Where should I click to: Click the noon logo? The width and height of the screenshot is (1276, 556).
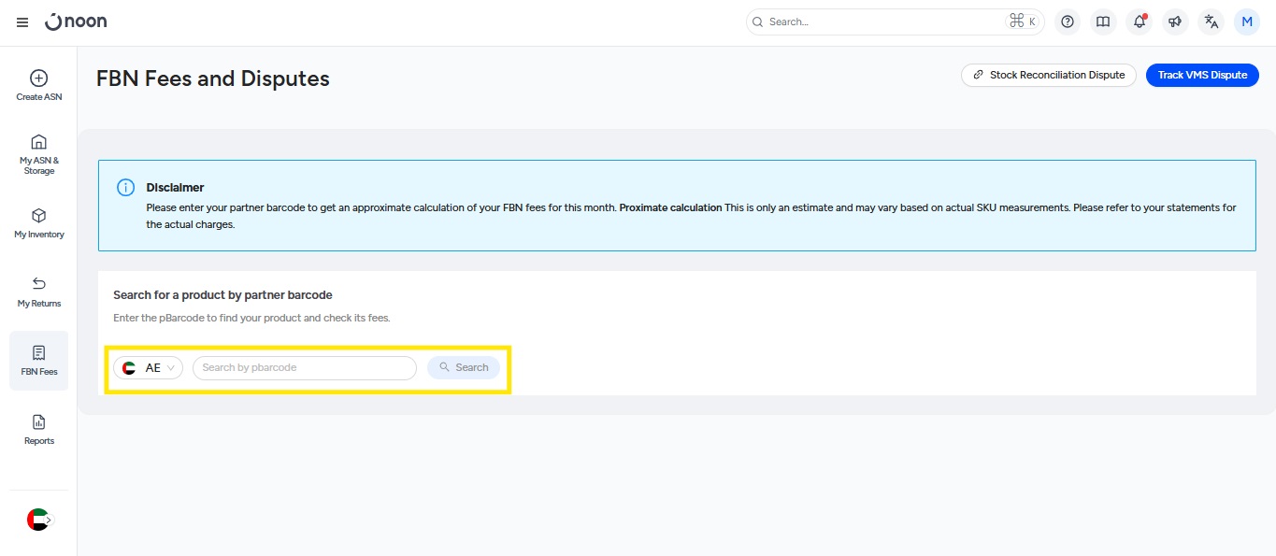tap(77, 21)
